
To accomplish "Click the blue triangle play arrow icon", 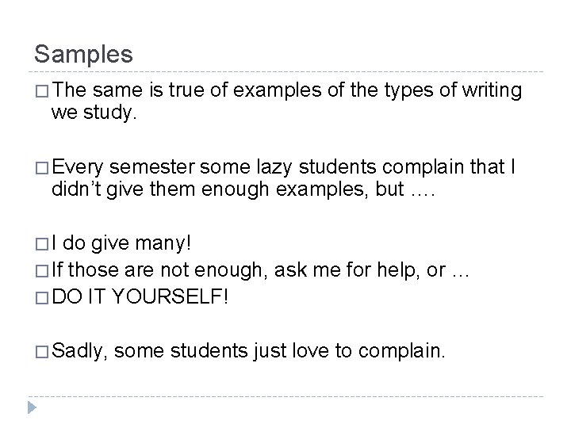I will pos(32,407).
